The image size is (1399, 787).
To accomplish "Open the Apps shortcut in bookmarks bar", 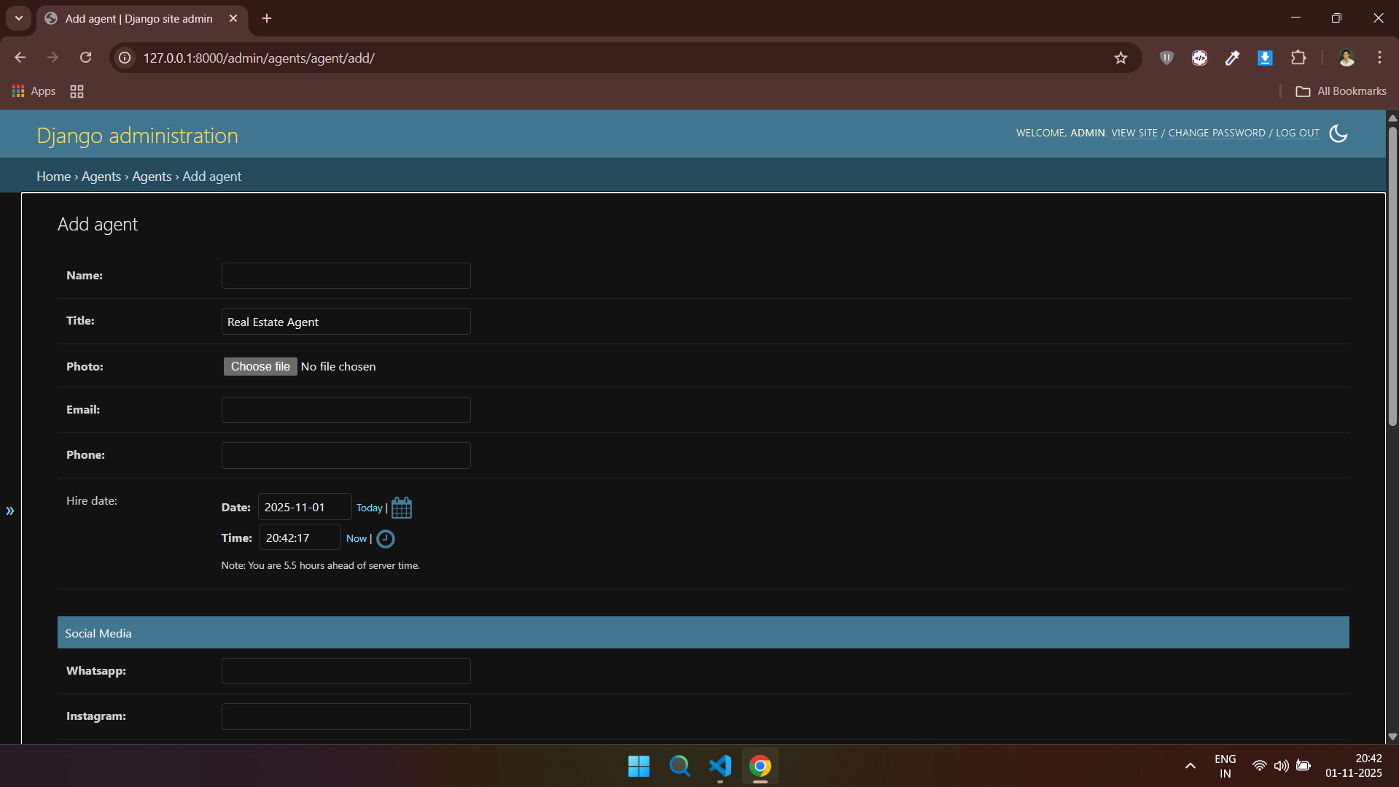I will pyautogui.click(x=34, y=91).
